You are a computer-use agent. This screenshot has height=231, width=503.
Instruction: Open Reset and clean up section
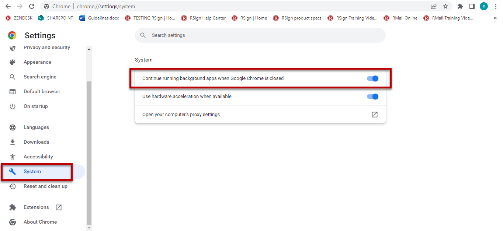45,186
